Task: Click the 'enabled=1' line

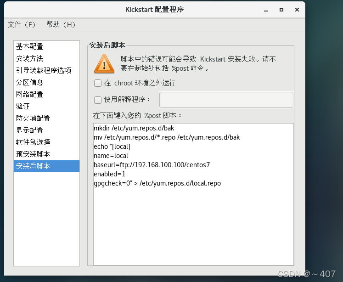Action: (109, 174)
